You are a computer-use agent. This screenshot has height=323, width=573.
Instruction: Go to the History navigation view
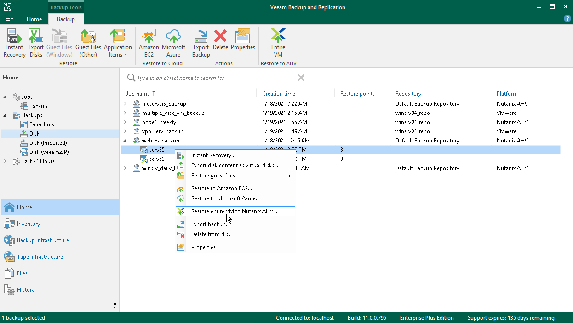tap(25, 290)
